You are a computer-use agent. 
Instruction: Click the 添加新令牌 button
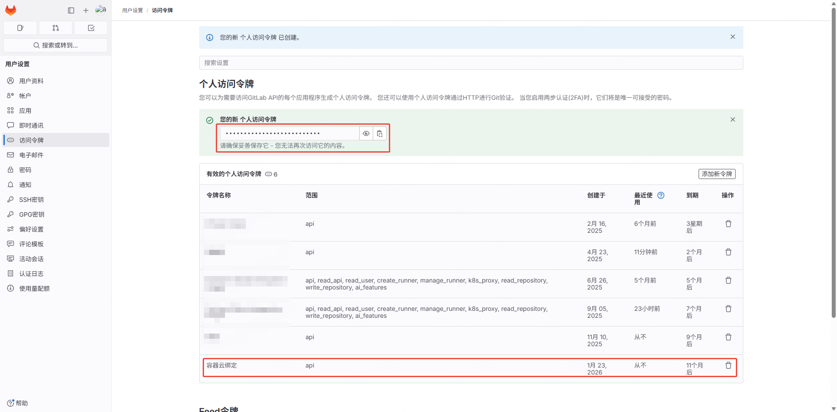pyautogui.click(x=717, y=174)
